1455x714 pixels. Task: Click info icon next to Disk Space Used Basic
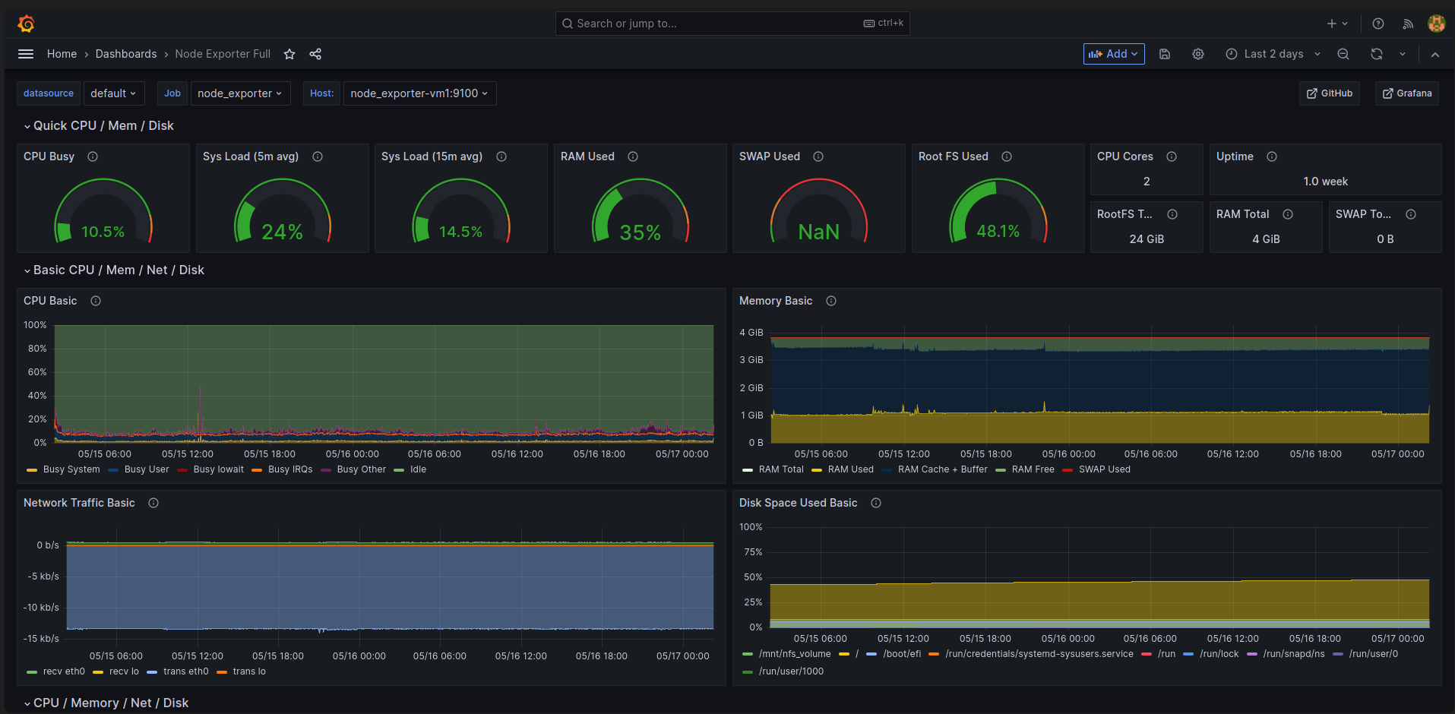click(876, 503)
